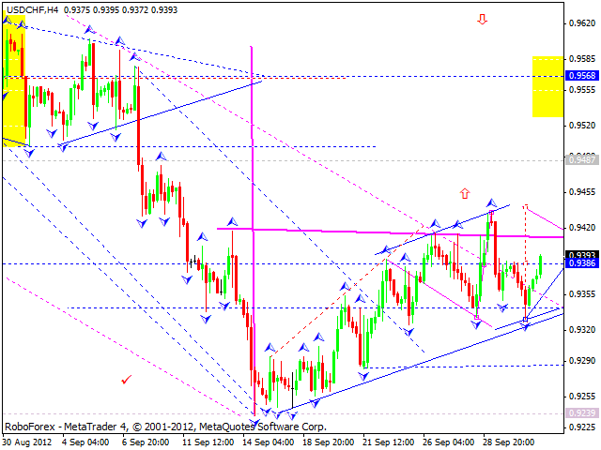Click the 0.9320 price axis value
Screen dimensions: 601x450
582,330
